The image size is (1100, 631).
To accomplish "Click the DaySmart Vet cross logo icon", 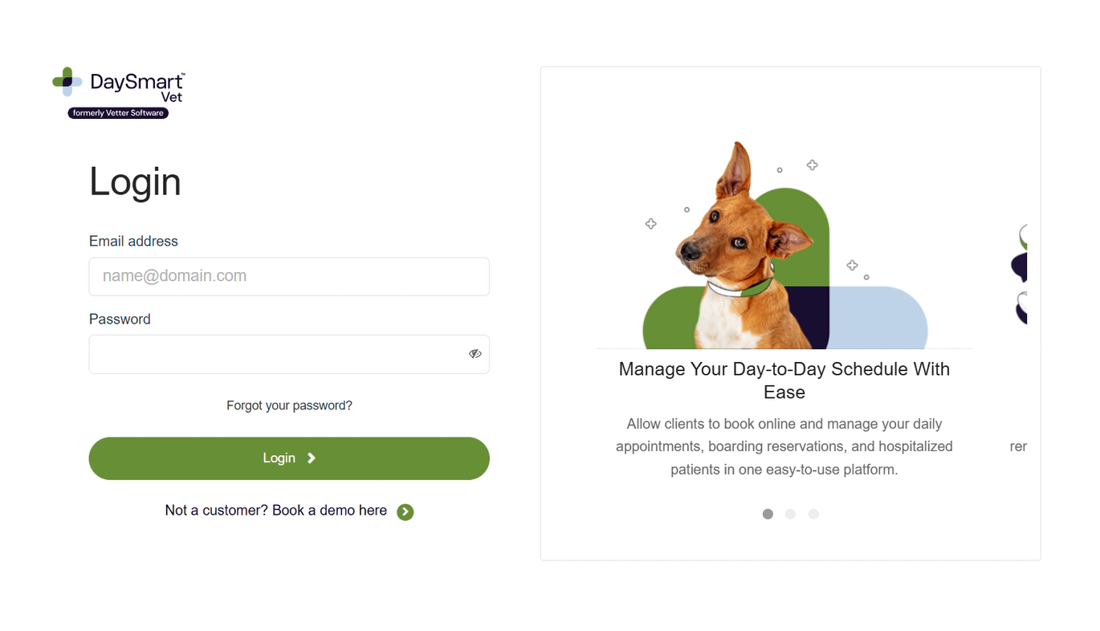I will click(x=67, y=82).
